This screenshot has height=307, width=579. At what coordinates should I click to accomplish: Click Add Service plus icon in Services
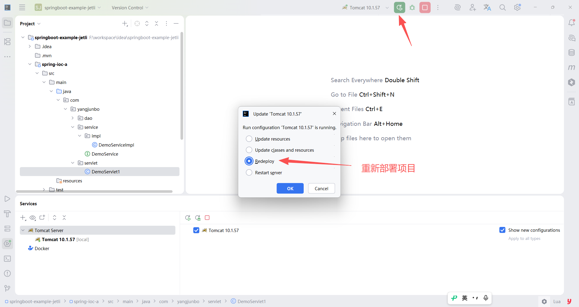coord(23,218)
